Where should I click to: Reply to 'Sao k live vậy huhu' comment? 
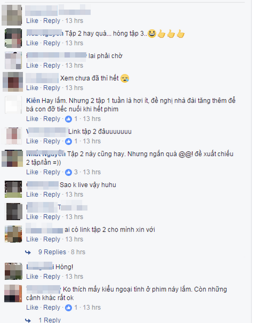51,195
